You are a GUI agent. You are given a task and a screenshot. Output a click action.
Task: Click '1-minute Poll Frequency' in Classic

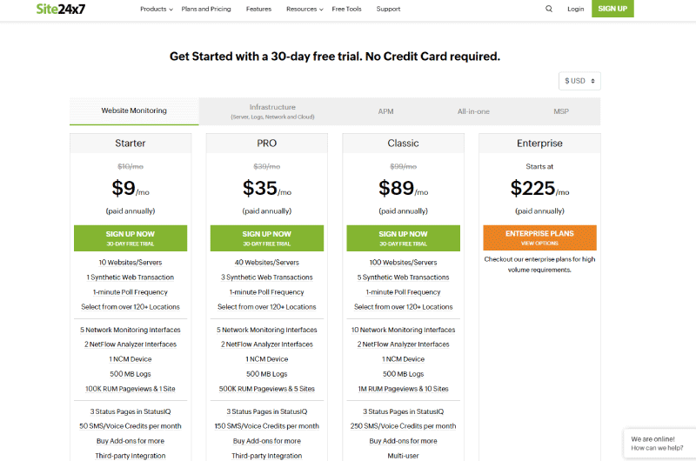tap(403, 292)
